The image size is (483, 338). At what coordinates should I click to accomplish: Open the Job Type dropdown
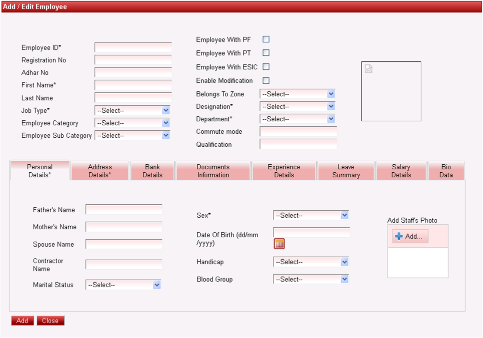tap(132, 110)
